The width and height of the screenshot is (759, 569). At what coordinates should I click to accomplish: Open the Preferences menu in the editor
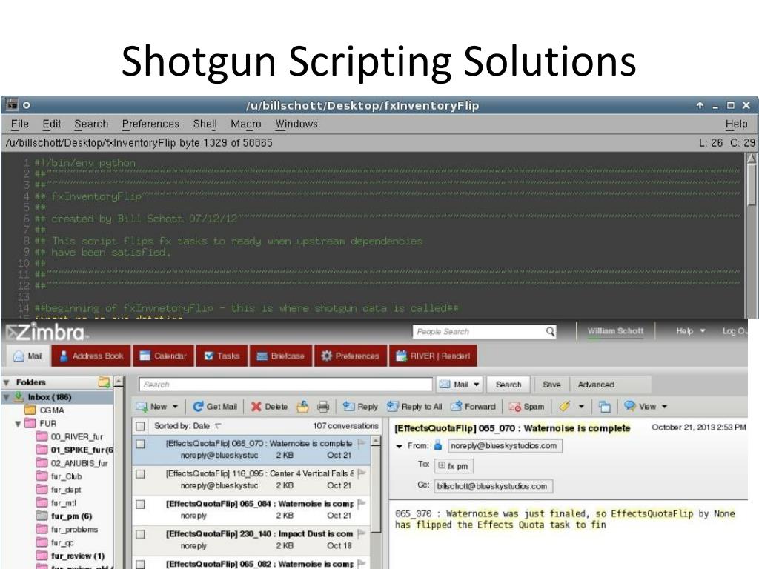coord(150,124)
